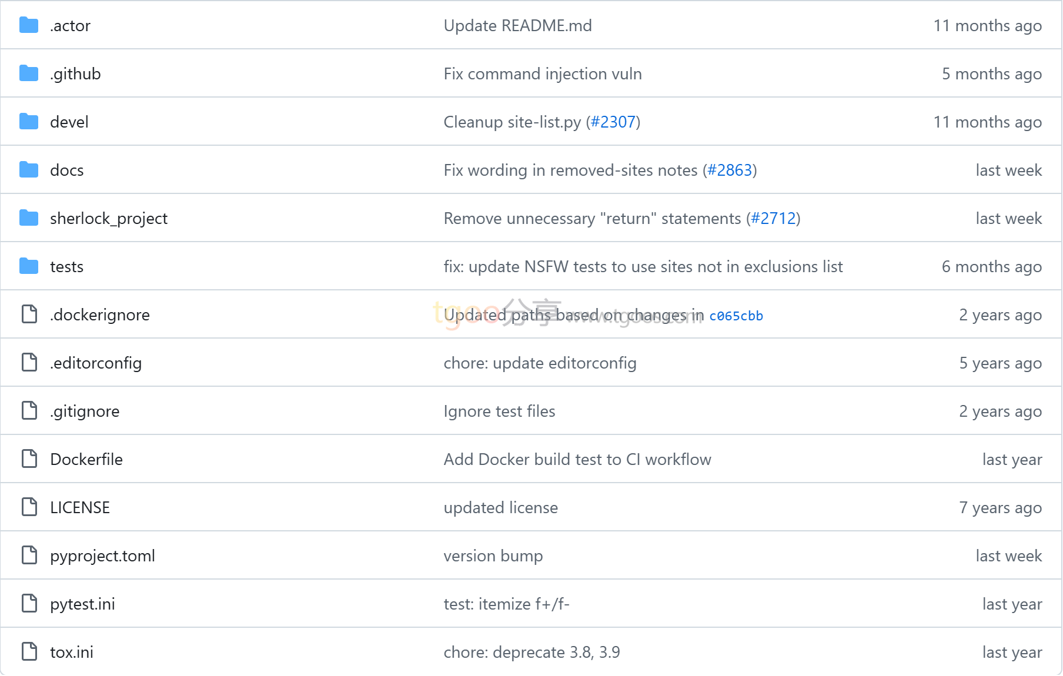This screenshot has width=1063, height=676.
Task: Click the devel folder icon
Action: (29, 122)
